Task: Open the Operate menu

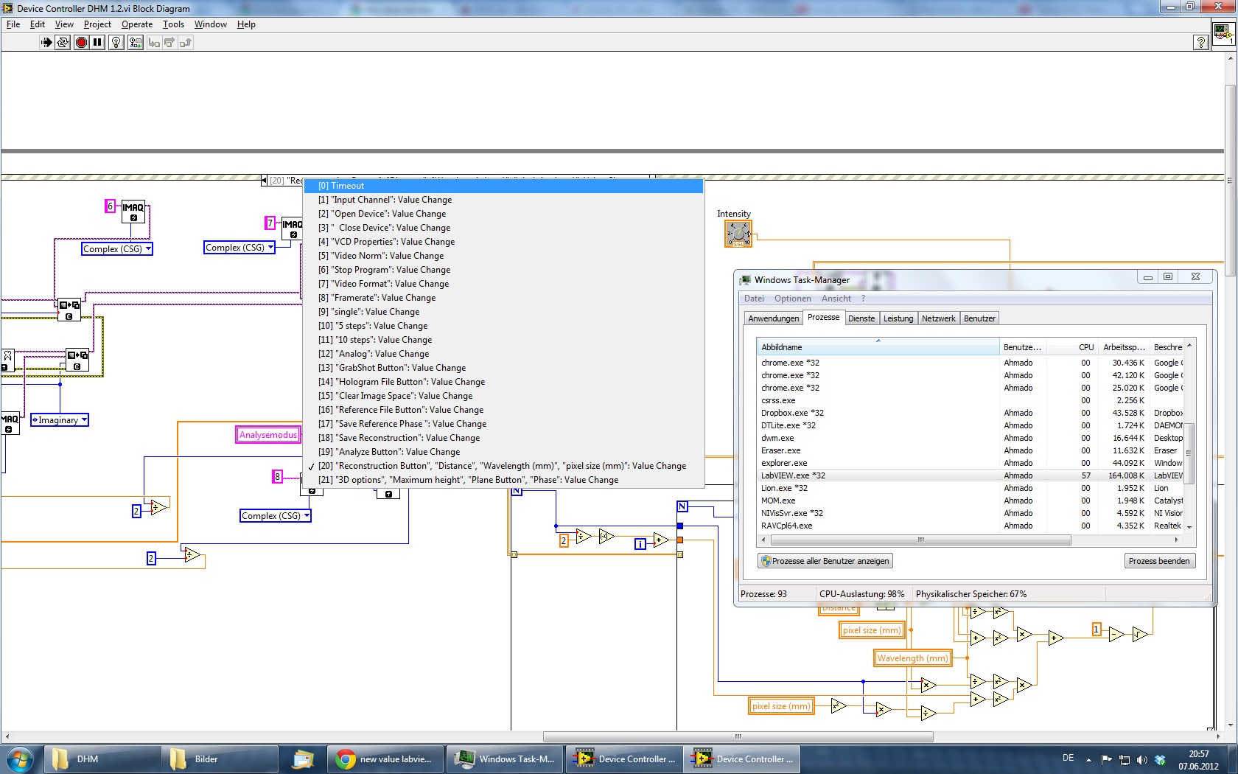Action: [136, 24]
